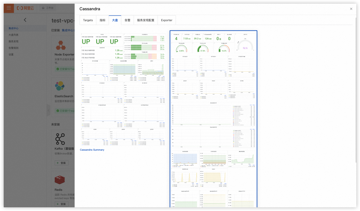Screen dimensions: 360x211
Task: Open the Cassandra Summary link
Action: point(92,150)
